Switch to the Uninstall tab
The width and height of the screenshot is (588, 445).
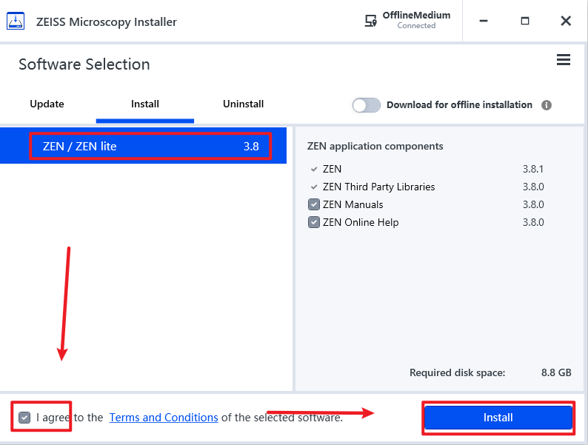pos(243,104)
